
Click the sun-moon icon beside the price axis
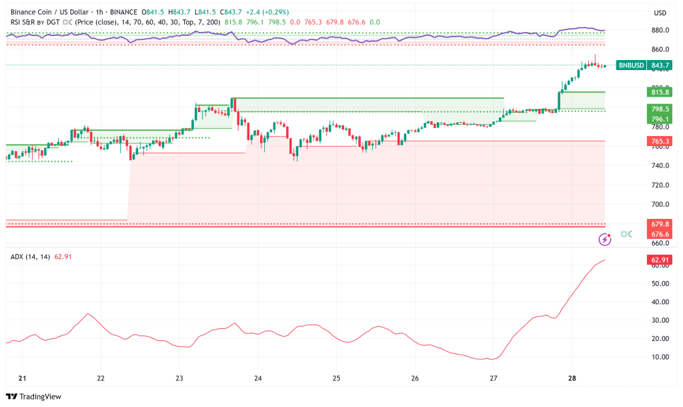tap(626, 234)
